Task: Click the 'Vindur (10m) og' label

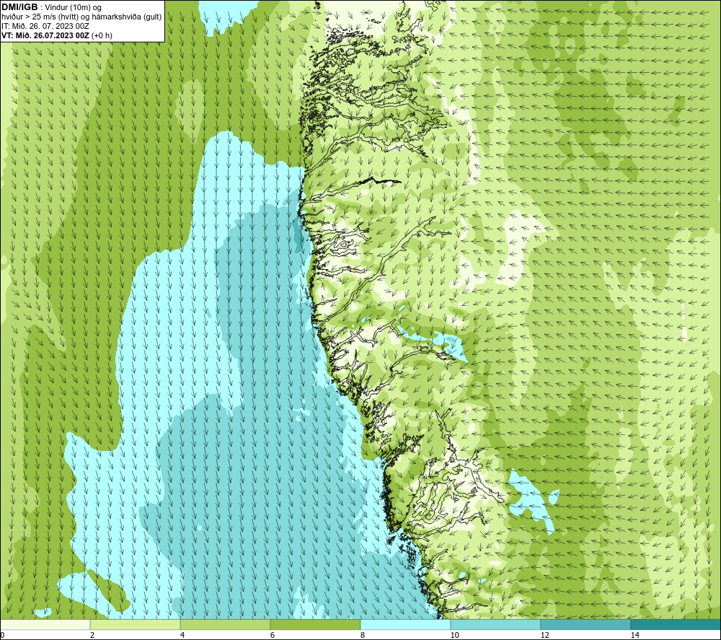Action: coord(74,8)
